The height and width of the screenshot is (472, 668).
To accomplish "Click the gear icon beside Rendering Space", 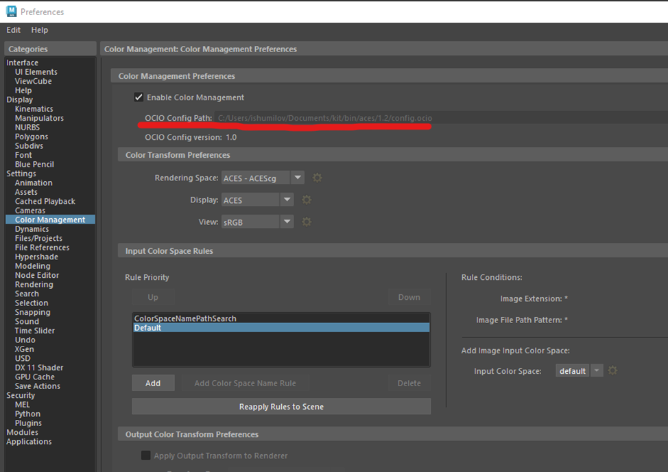I will coord(317,178).
